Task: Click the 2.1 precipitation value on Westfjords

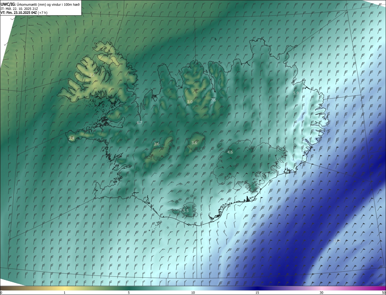Action: point(92,75)
